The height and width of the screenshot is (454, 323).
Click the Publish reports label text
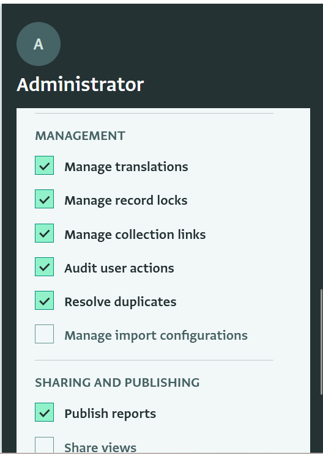[x=110, y=414]
